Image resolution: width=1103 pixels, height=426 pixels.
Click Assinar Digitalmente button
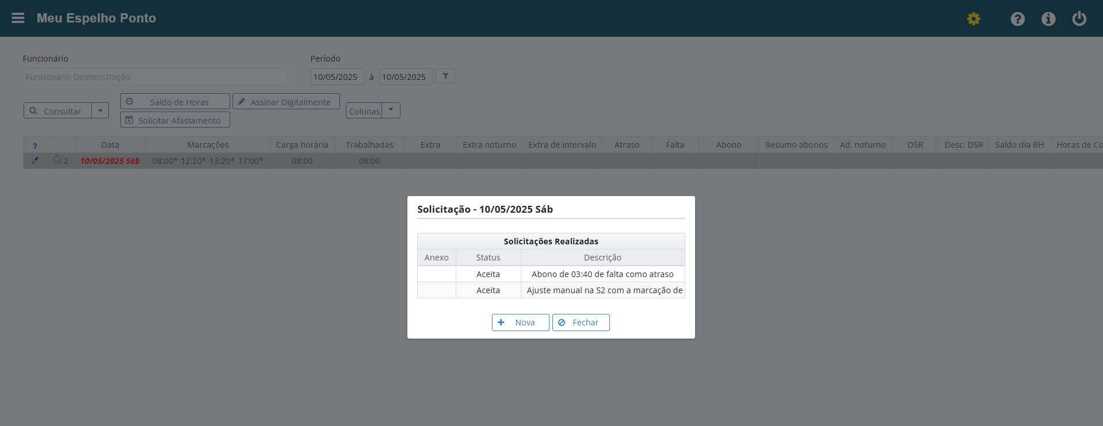click(x=286, y=101)
